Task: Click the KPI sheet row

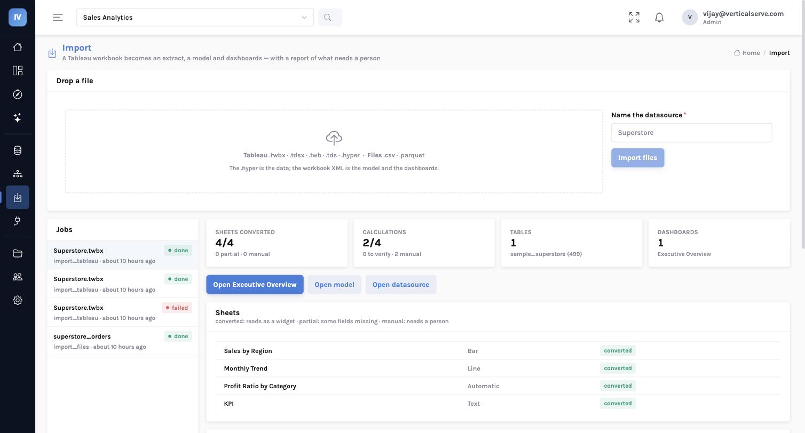Action: click(498, 404)
